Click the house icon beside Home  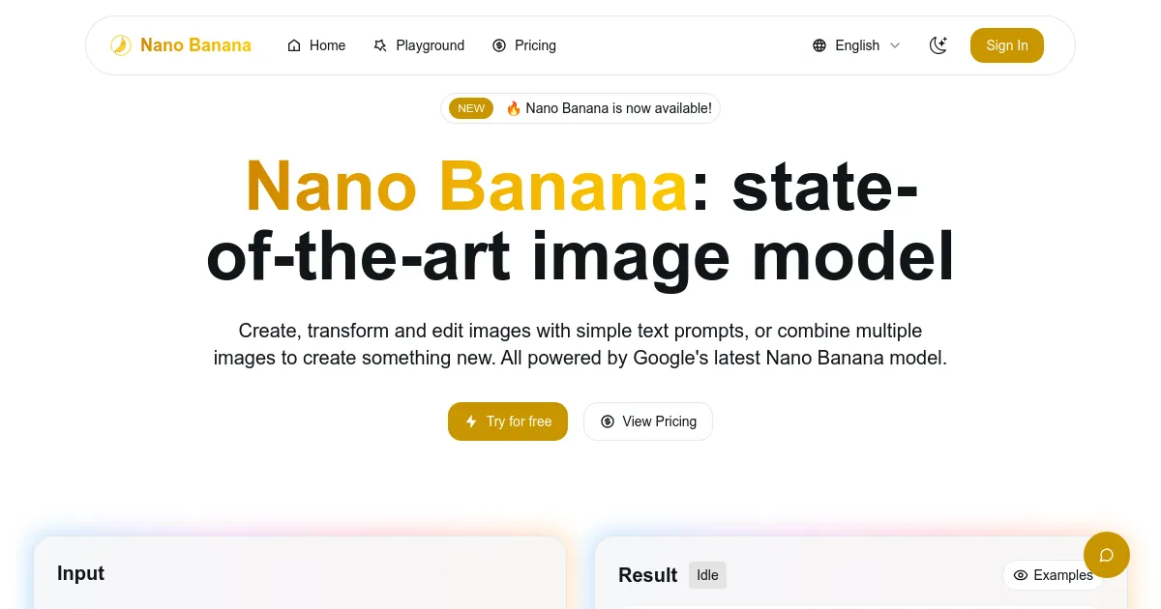[x=293, y=44]
